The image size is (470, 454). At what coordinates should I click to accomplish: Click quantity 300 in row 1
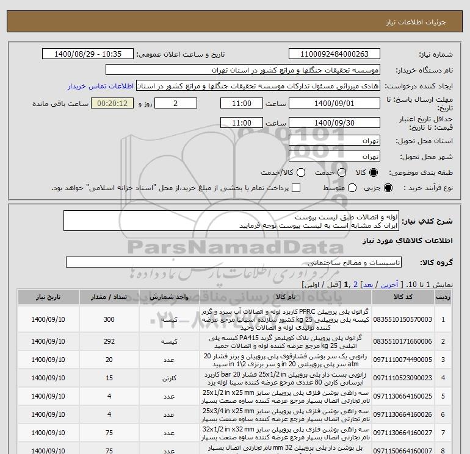click(109, 319)
